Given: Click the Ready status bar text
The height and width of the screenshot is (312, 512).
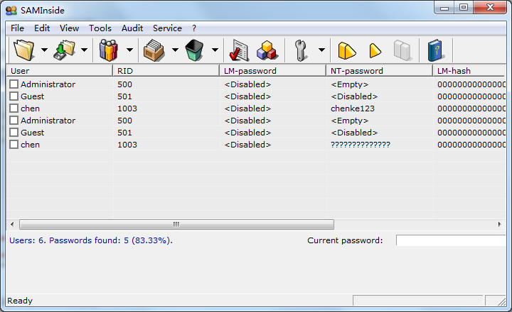Looking at the screenshot, I should coord(20,301).
